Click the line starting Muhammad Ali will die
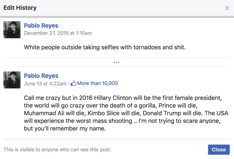 click(126, 113)
